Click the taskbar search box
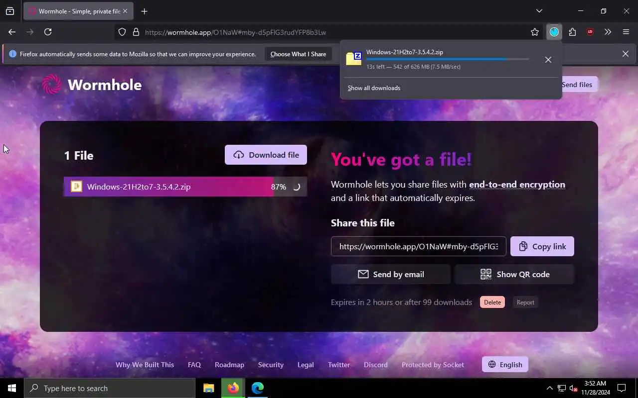The image size is (638, 398). 110,388
